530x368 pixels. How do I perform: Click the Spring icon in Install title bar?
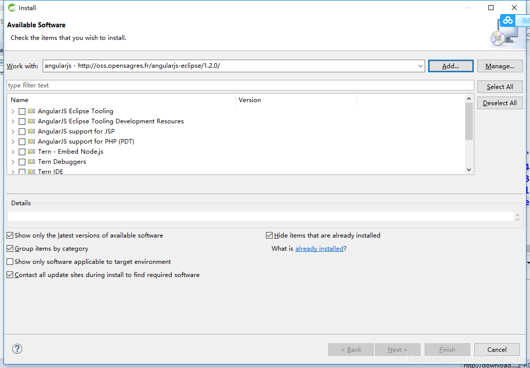[12, 8]
